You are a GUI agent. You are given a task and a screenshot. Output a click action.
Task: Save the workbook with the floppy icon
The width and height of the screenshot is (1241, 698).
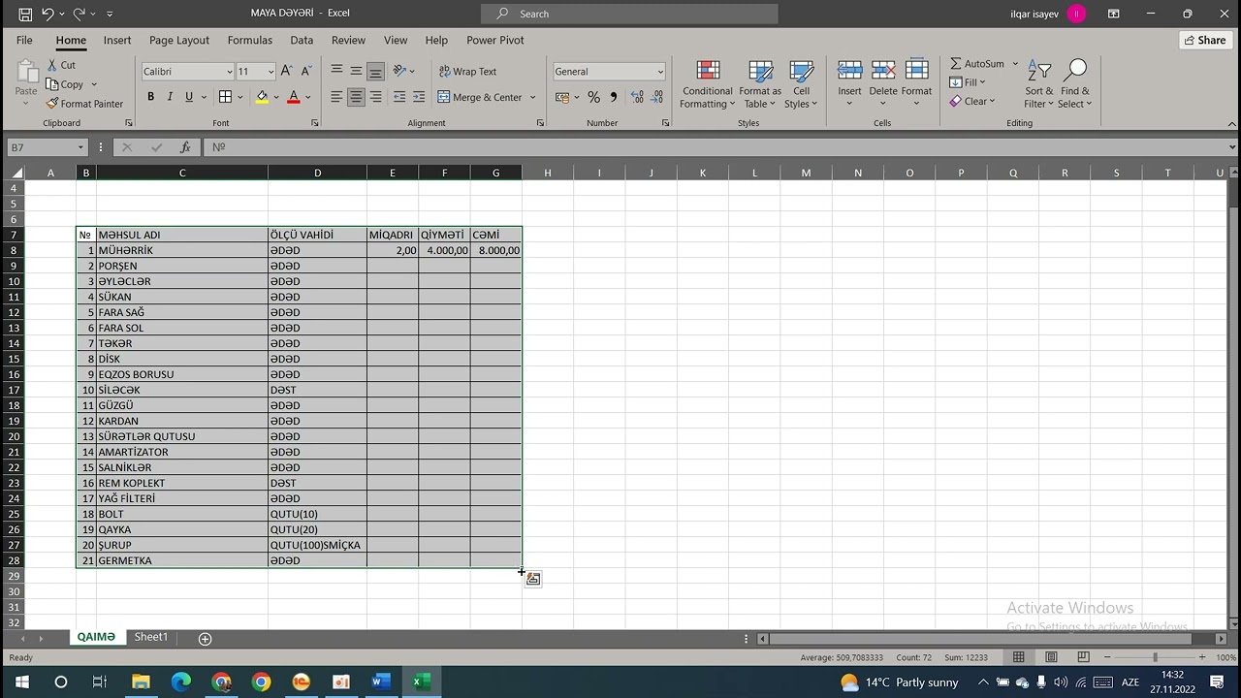[x=25, y=14]
